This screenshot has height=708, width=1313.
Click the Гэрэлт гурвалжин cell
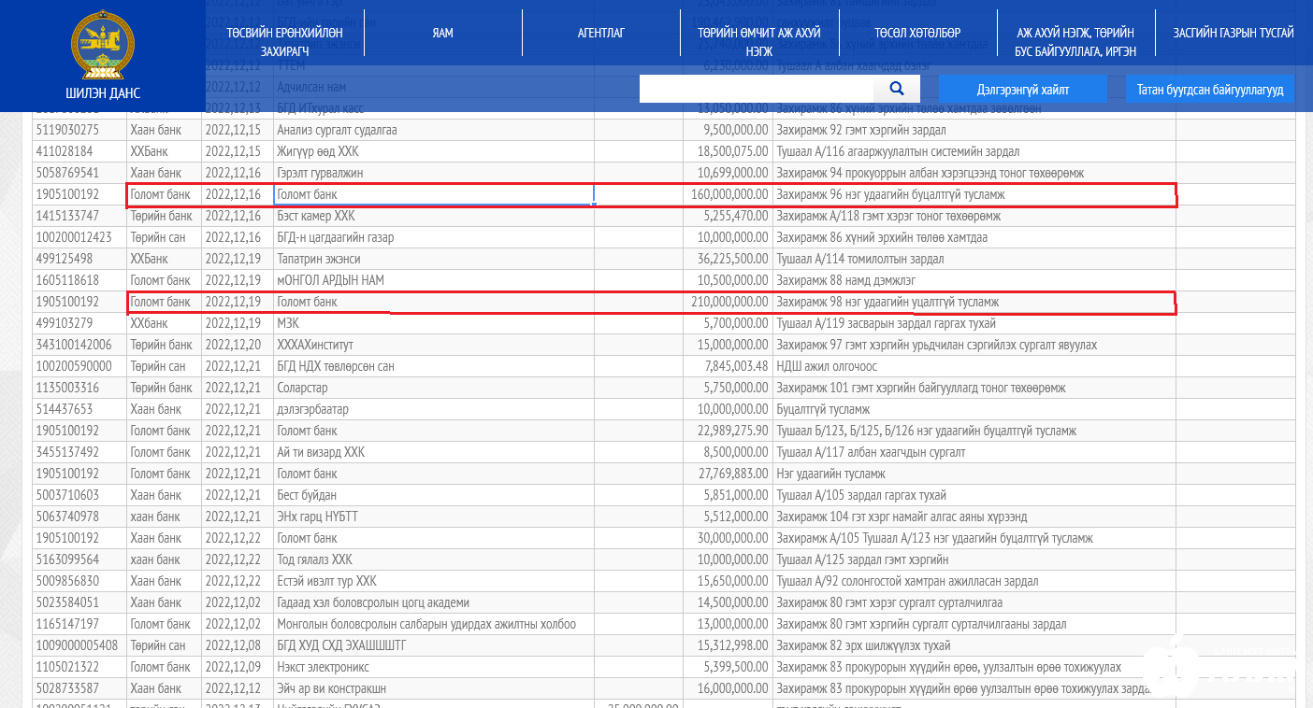coord(435,173)
